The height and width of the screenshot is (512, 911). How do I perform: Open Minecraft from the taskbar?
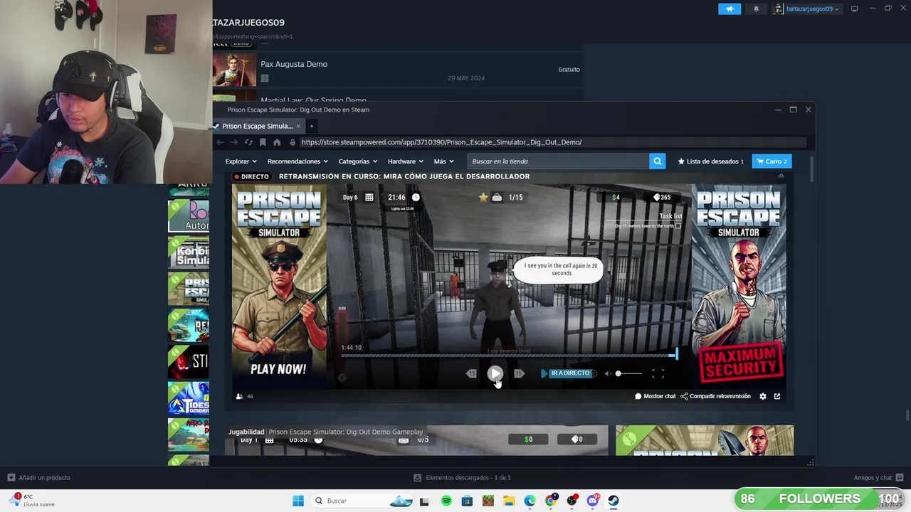[488, 501]
